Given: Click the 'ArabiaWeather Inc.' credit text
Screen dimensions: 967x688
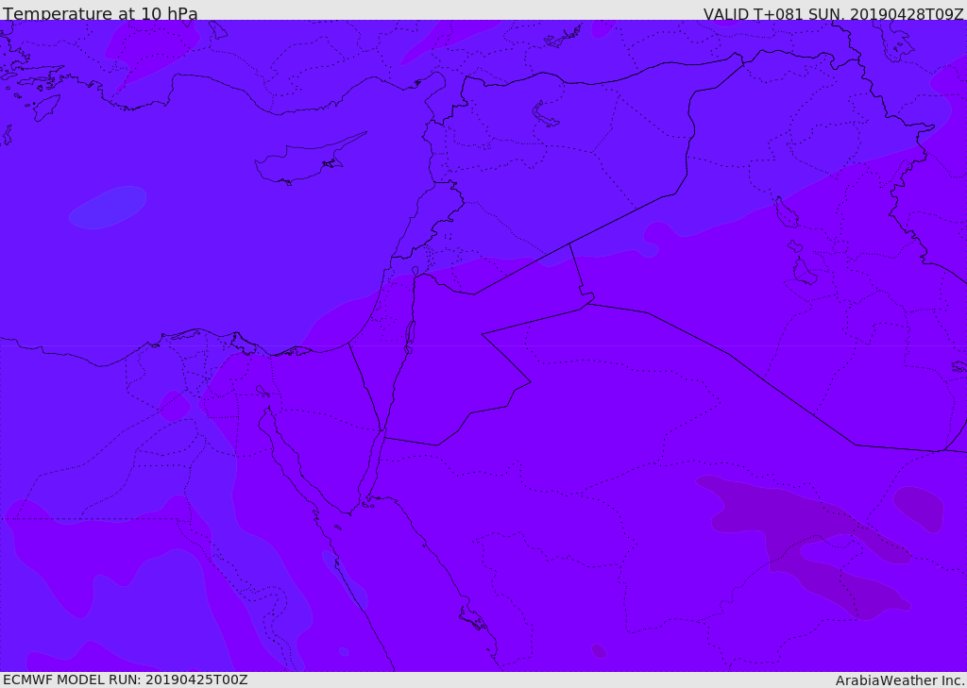Looking at the screenshot, I should click(x=900, y=680).
